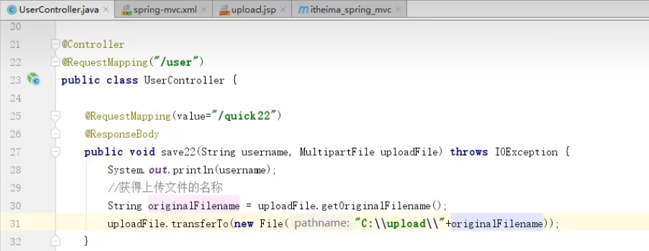The width and height of the screenshot is (649, 251).
Task: Collapse the fold marker at line 22 @RequestMapping("/user")
Action: coord(55,62)
